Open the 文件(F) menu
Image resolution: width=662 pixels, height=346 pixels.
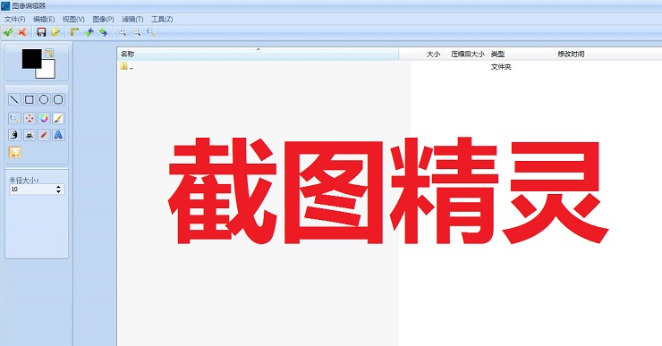(x=15, y=20)
